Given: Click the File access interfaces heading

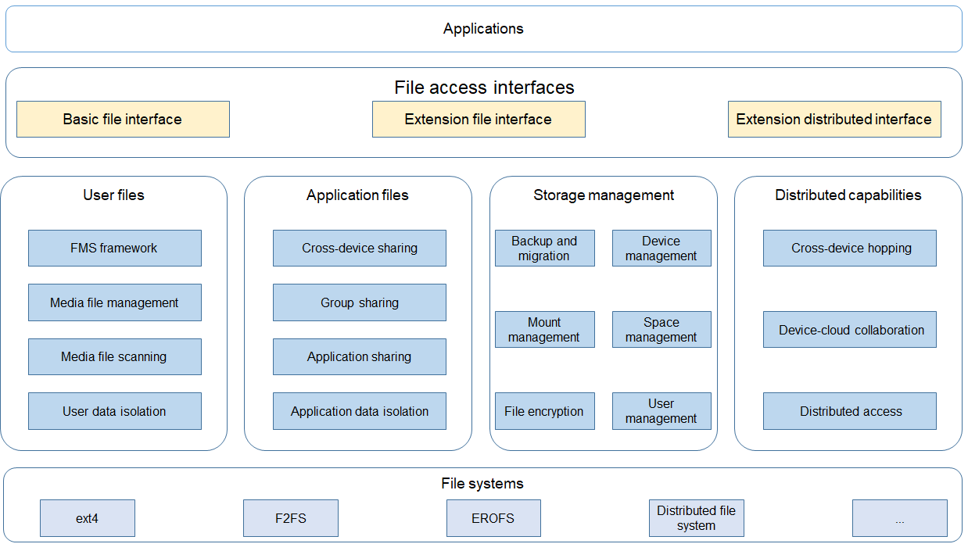Looking at the screenshot, I should click(484, 87).
